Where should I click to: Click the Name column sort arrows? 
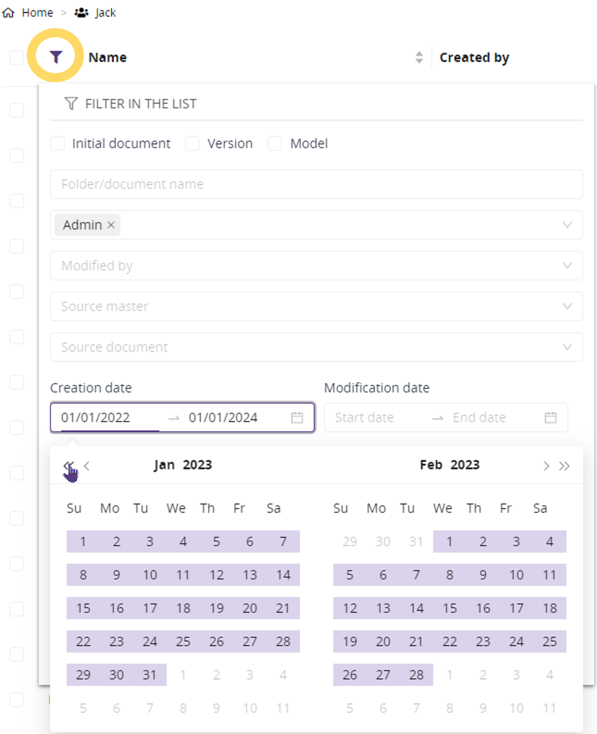tap(419, 58)
